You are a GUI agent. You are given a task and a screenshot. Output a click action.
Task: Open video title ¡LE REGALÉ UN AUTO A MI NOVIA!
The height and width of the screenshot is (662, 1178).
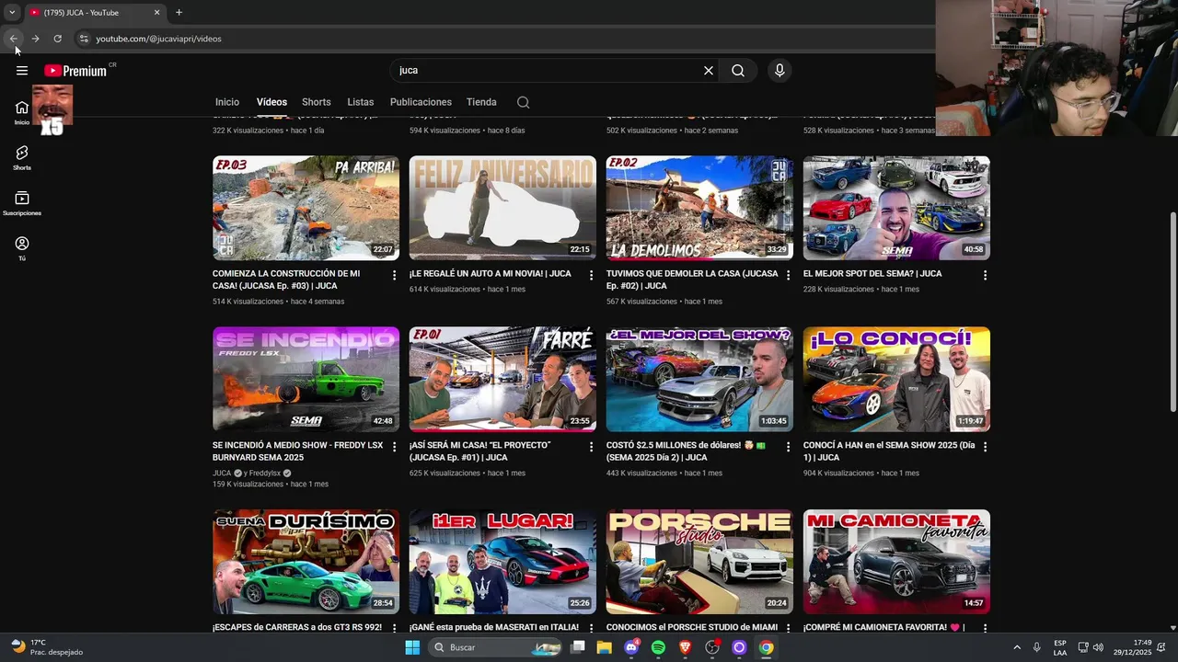(491, 274)
